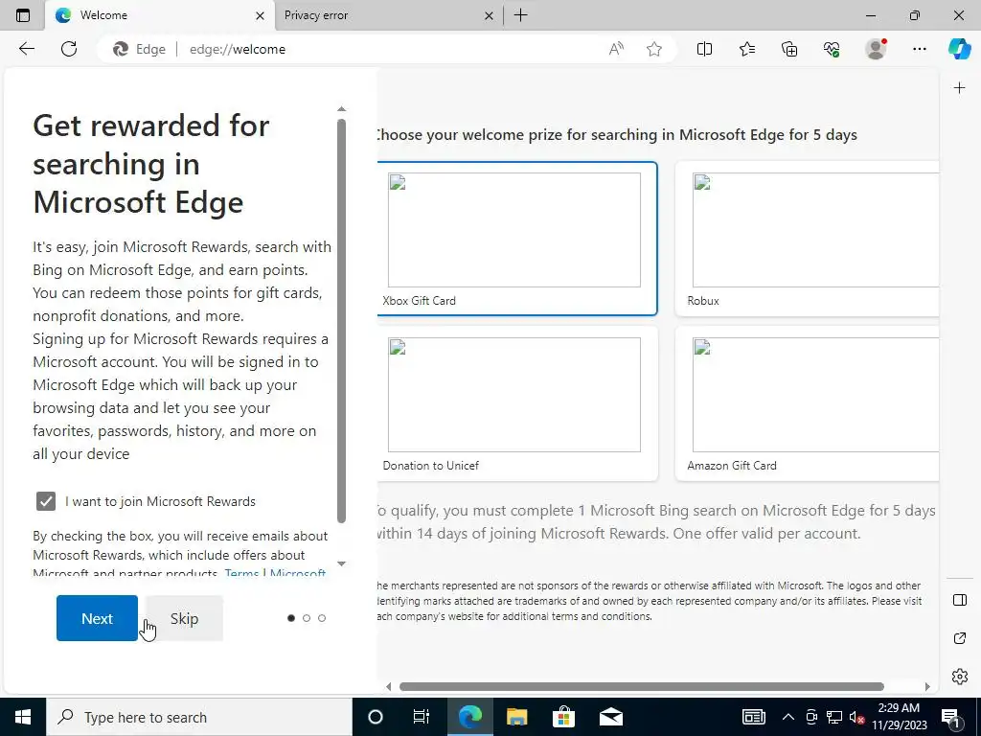The height and width of the screenshot is (736, 981).
Task: Open News and interests taskbar icon
Action: 754,717
